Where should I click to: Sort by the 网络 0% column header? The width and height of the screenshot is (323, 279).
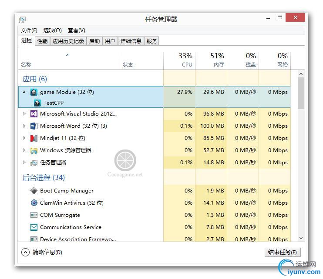(x=275, y=61)
